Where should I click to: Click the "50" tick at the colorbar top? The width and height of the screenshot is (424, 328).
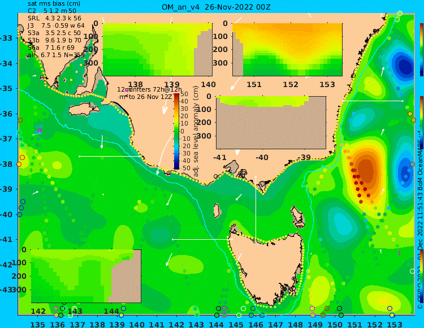tap(184, 94)
